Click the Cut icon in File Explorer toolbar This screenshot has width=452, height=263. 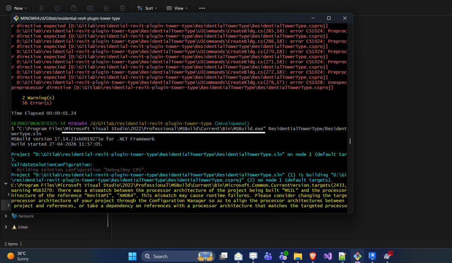(x=42, y=8)
